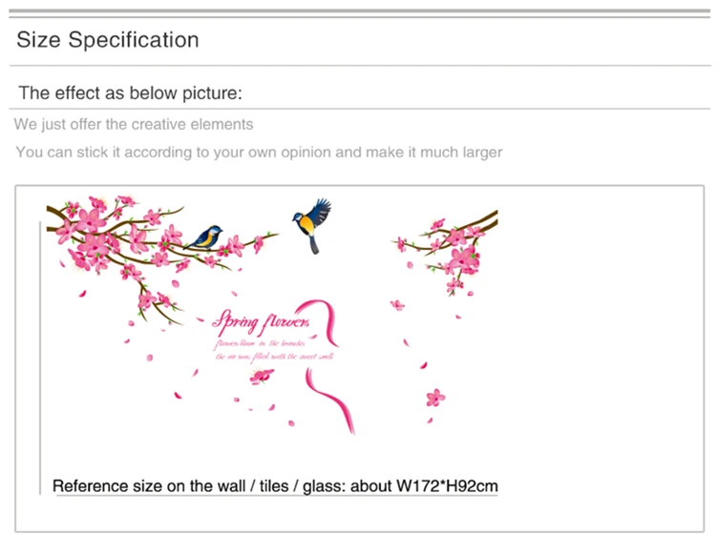Viewport: 718px width, 534px height.
Task: Click the perched blue bird on branch
Action: [205, 236]
